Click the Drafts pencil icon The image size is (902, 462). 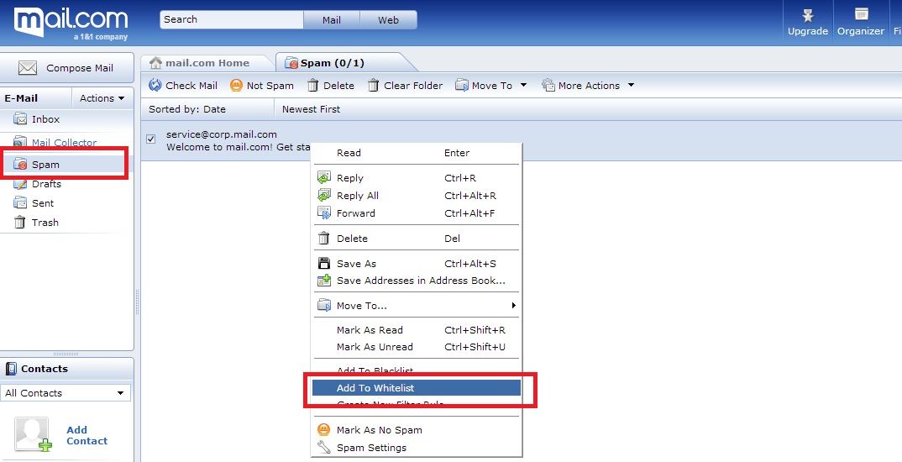point(20,184)
